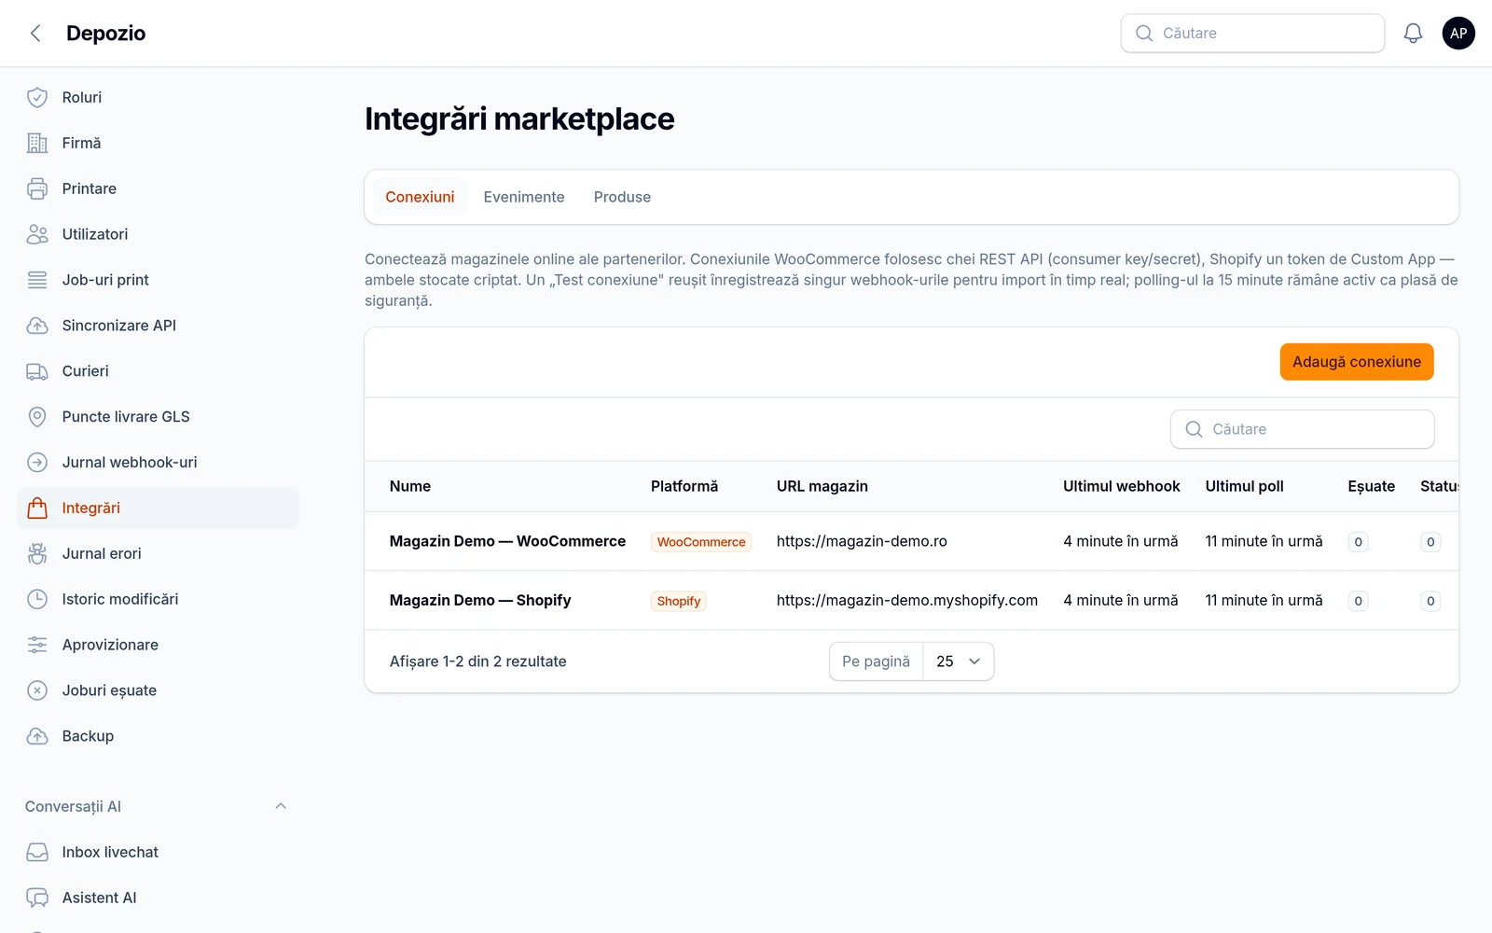1492x933 pixels.
Task: Click the back arrow next to Depozio
Action: coord(35,34)
